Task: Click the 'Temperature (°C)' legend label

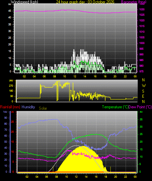Action: [115, 107]
